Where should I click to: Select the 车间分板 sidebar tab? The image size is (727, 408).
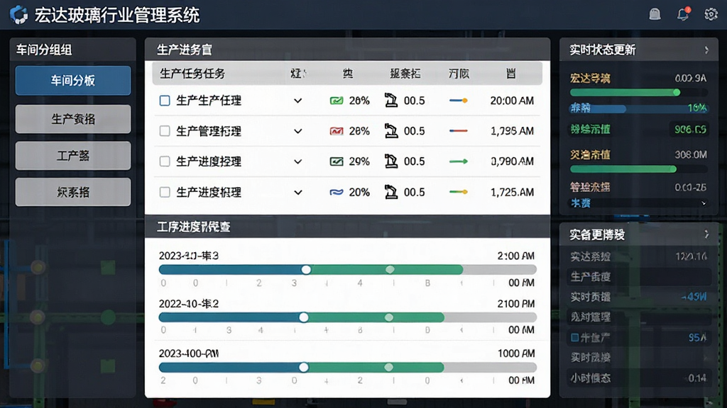click(73, 81)
